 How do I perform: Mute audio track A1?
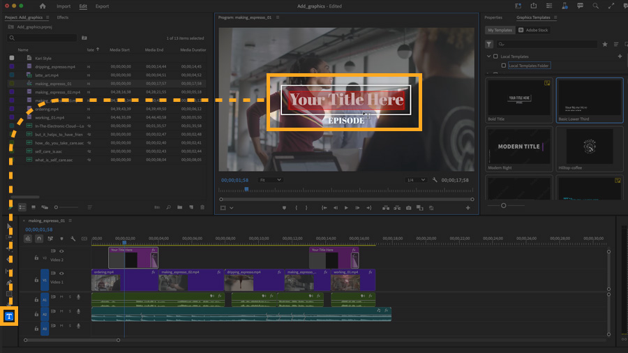[x=61, y=297]
